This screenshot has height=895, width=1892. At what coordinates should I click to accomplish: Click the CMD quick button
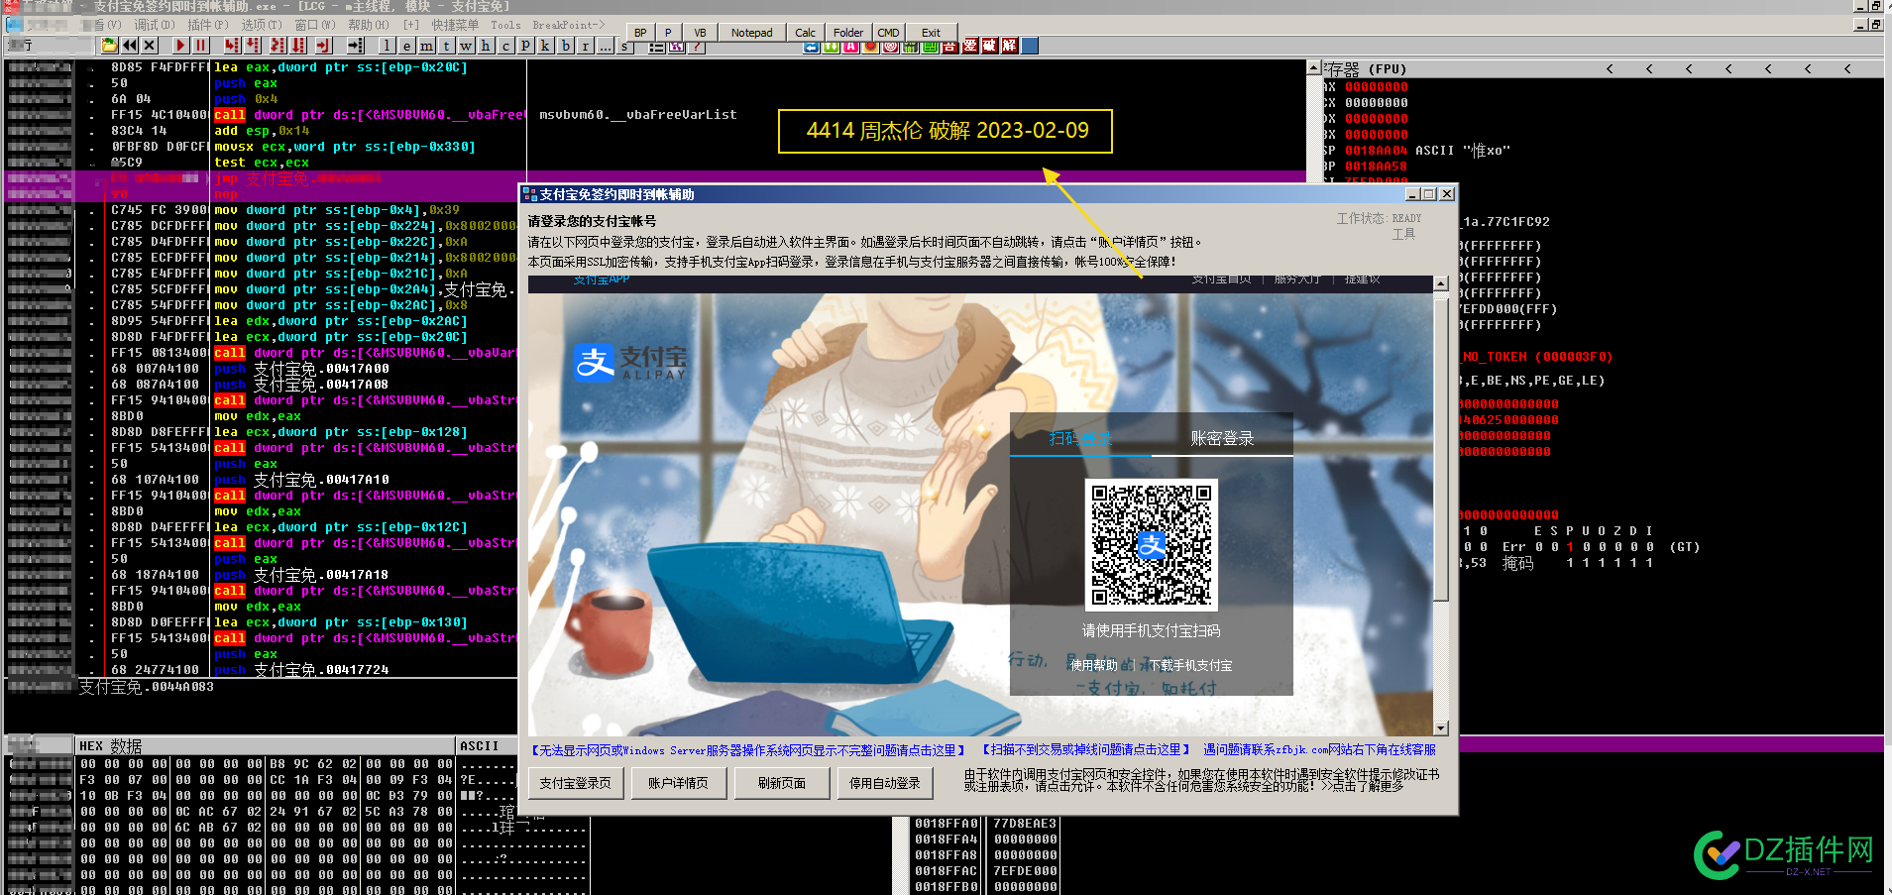888,33
